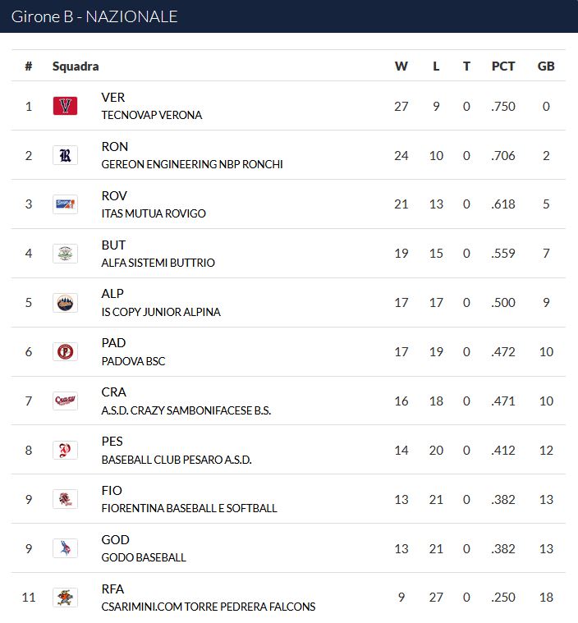Screen dimensions: 578x623
Task: Click the Crazy Sambonifacese team logo
Action: point(65,401)
